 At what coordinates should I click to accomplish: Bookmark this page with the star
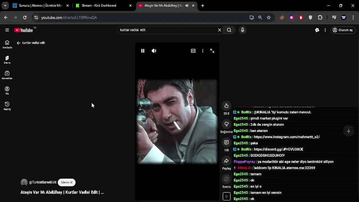coord(269,17)
